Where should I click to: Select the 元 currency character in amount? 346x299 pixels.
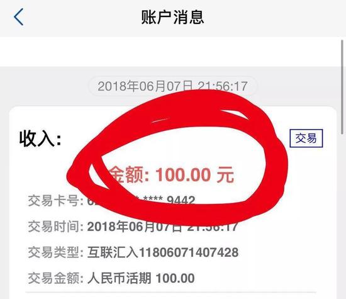[225, 175]
